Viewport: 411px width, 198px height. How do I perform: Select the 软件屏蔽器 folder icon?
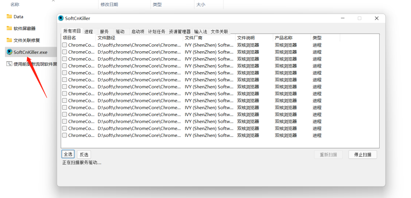(x=9, y=28)
